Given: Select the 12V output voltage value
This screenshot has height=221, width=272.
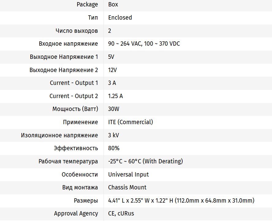Looking at the screenshot, I should [112, 70].
